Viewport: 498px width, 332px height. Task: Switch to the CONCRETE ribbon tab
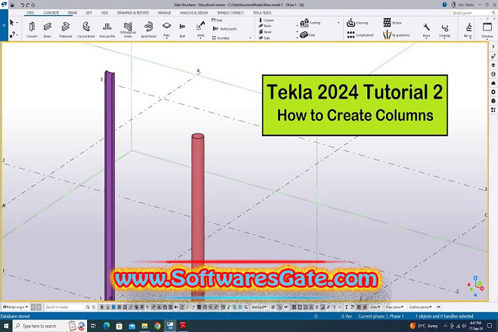[51, 12]
